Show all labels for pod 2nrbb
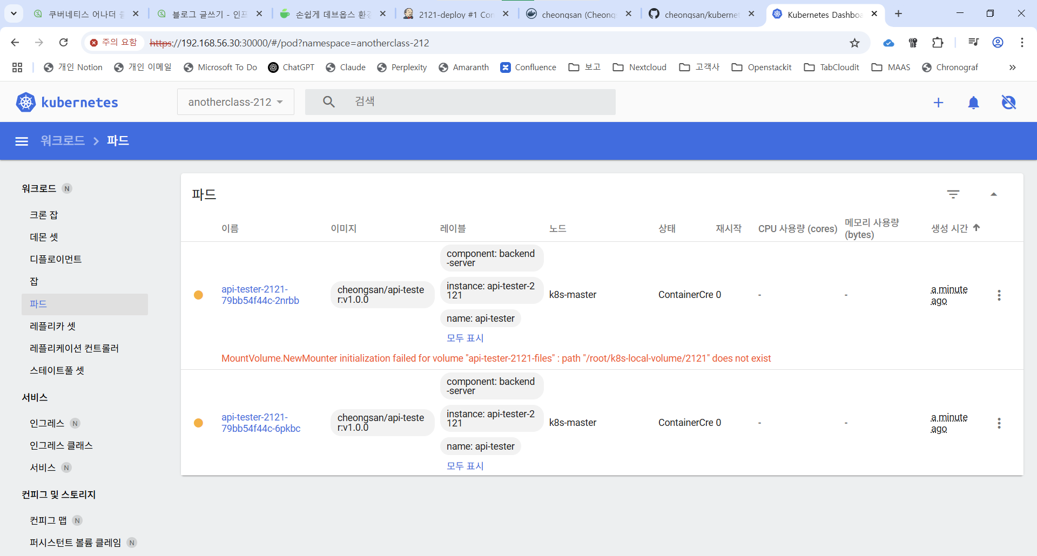This screenshot has height=556, width=1037. tap(465, 338)
